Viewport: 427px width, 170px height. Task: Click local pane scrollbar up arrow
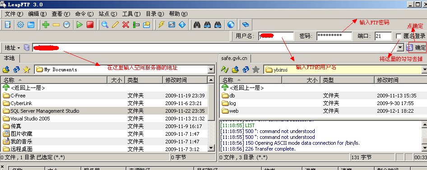(211, 80)
